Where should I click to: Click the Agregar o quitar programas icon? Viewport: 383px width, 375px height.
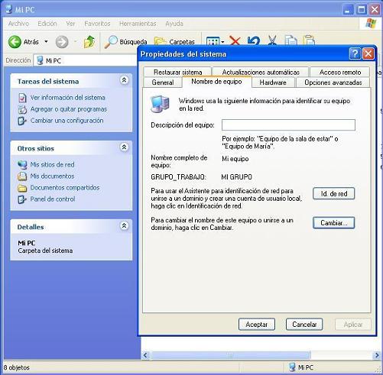(x=22, y=109)
